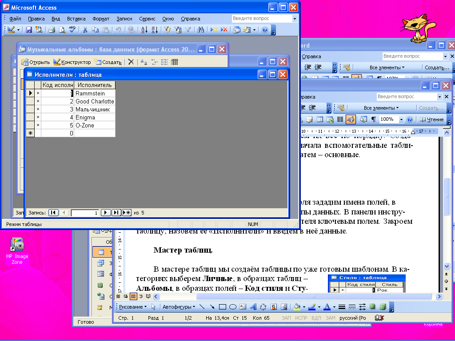Click the new record navigation button
The height and width of the screenshot is (341, 455).
127,213
